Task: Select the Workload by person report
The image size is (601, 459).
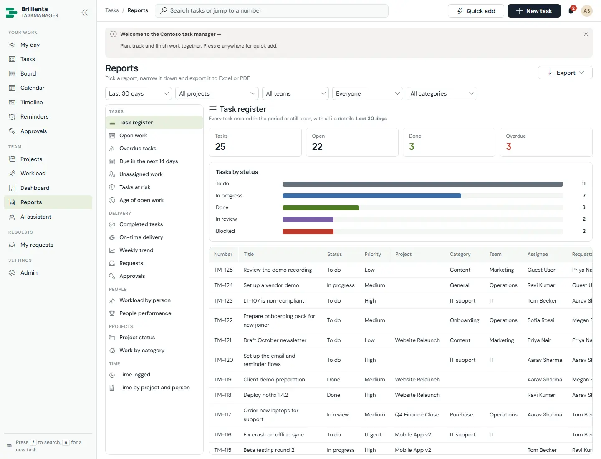Action: point(154,300)
